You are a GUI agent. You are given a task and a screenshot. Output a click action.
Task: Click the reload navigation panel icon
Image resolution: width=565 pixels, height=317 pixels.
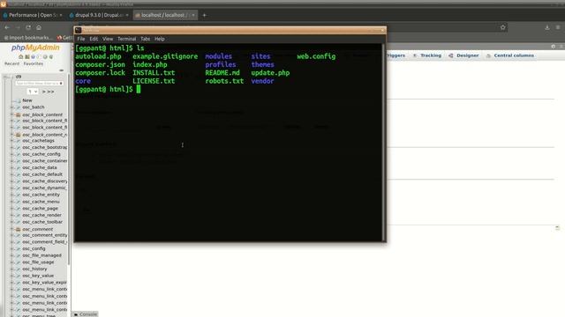pos(51,56)
